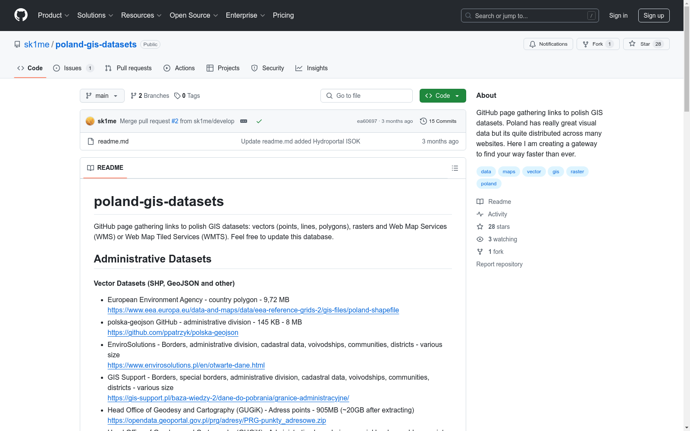This screenshot has height=431, width=690.
Task: Click the Star icon button
Action: point(646,44)
